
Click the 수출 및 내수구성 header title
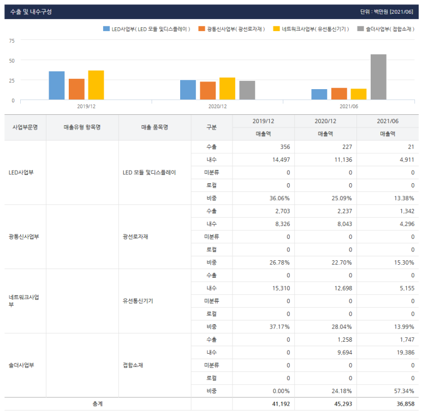coord(31,12)
